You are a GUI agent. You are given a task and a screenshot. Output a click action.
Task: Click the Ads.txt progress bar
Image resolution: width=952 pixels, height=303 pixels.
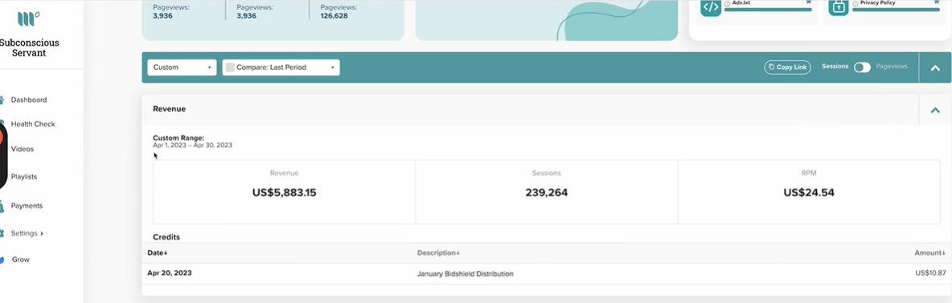768,9
